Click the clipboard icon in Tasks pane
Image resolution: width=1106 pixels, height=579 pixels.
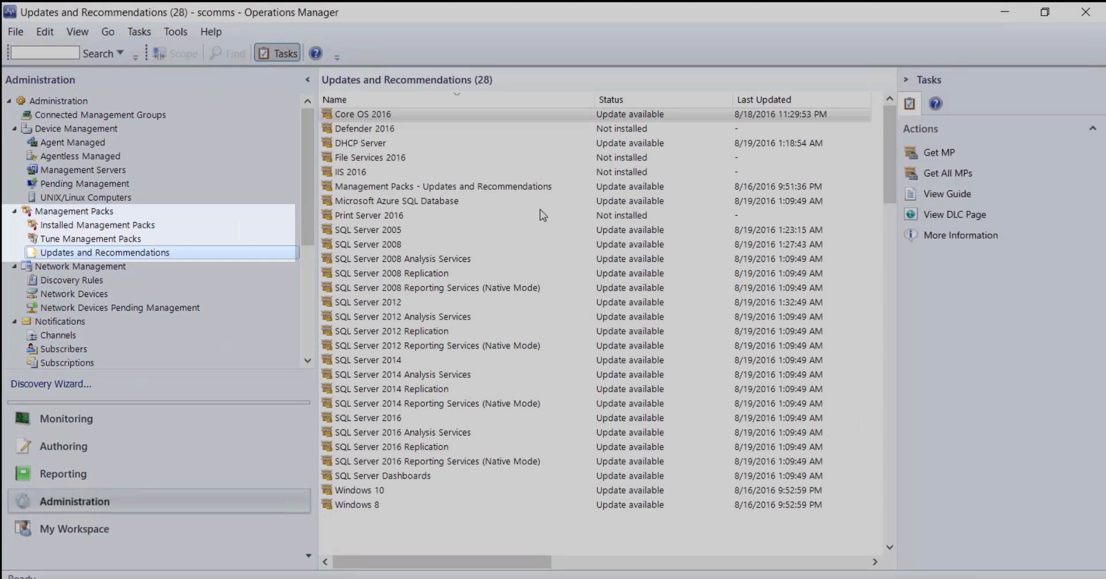pos(909,104)
